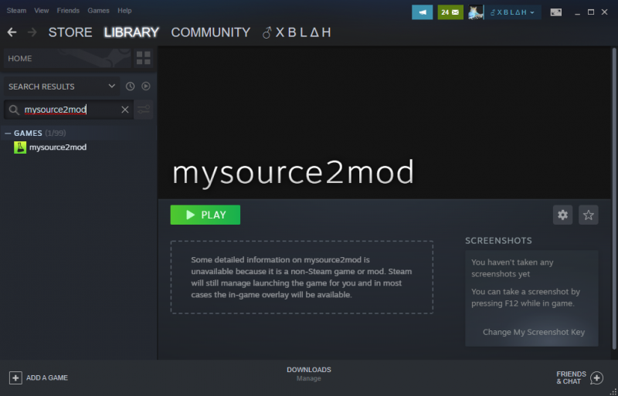The image size is (618, 396).
Task: Go to library HOME
Action: pyautogui.click(x=67, y=59)
